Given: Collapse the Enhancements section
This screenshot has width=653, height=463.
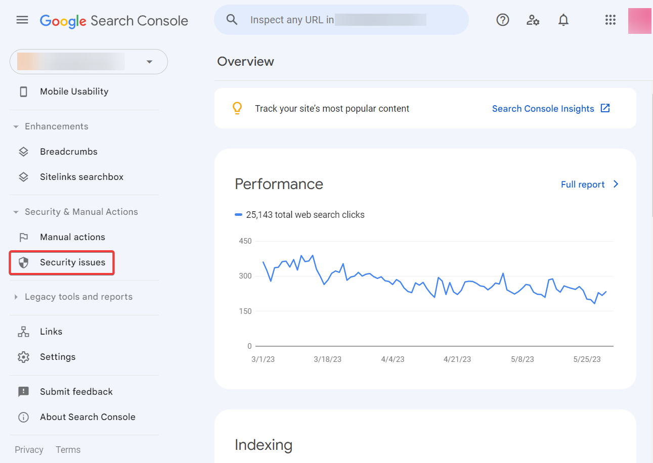Looking at the screenshot, I should point(16,126).
